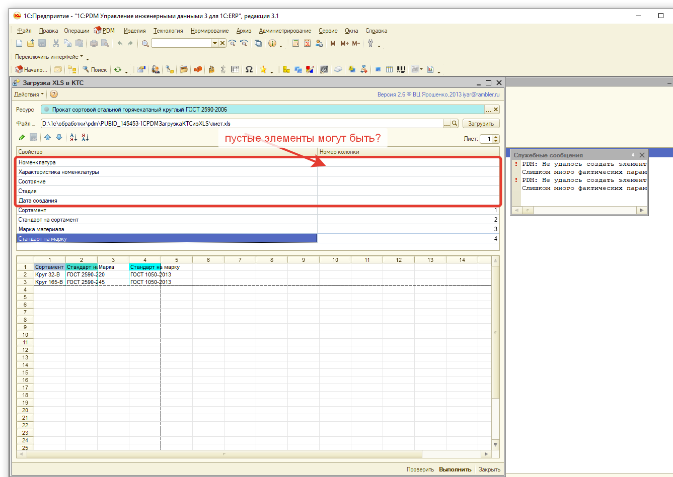Click the question mark help icon

click(x=54, y=94)
